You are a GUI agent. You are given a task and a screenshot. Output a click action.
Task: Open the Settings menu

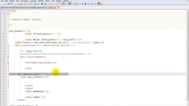point(41,1)
